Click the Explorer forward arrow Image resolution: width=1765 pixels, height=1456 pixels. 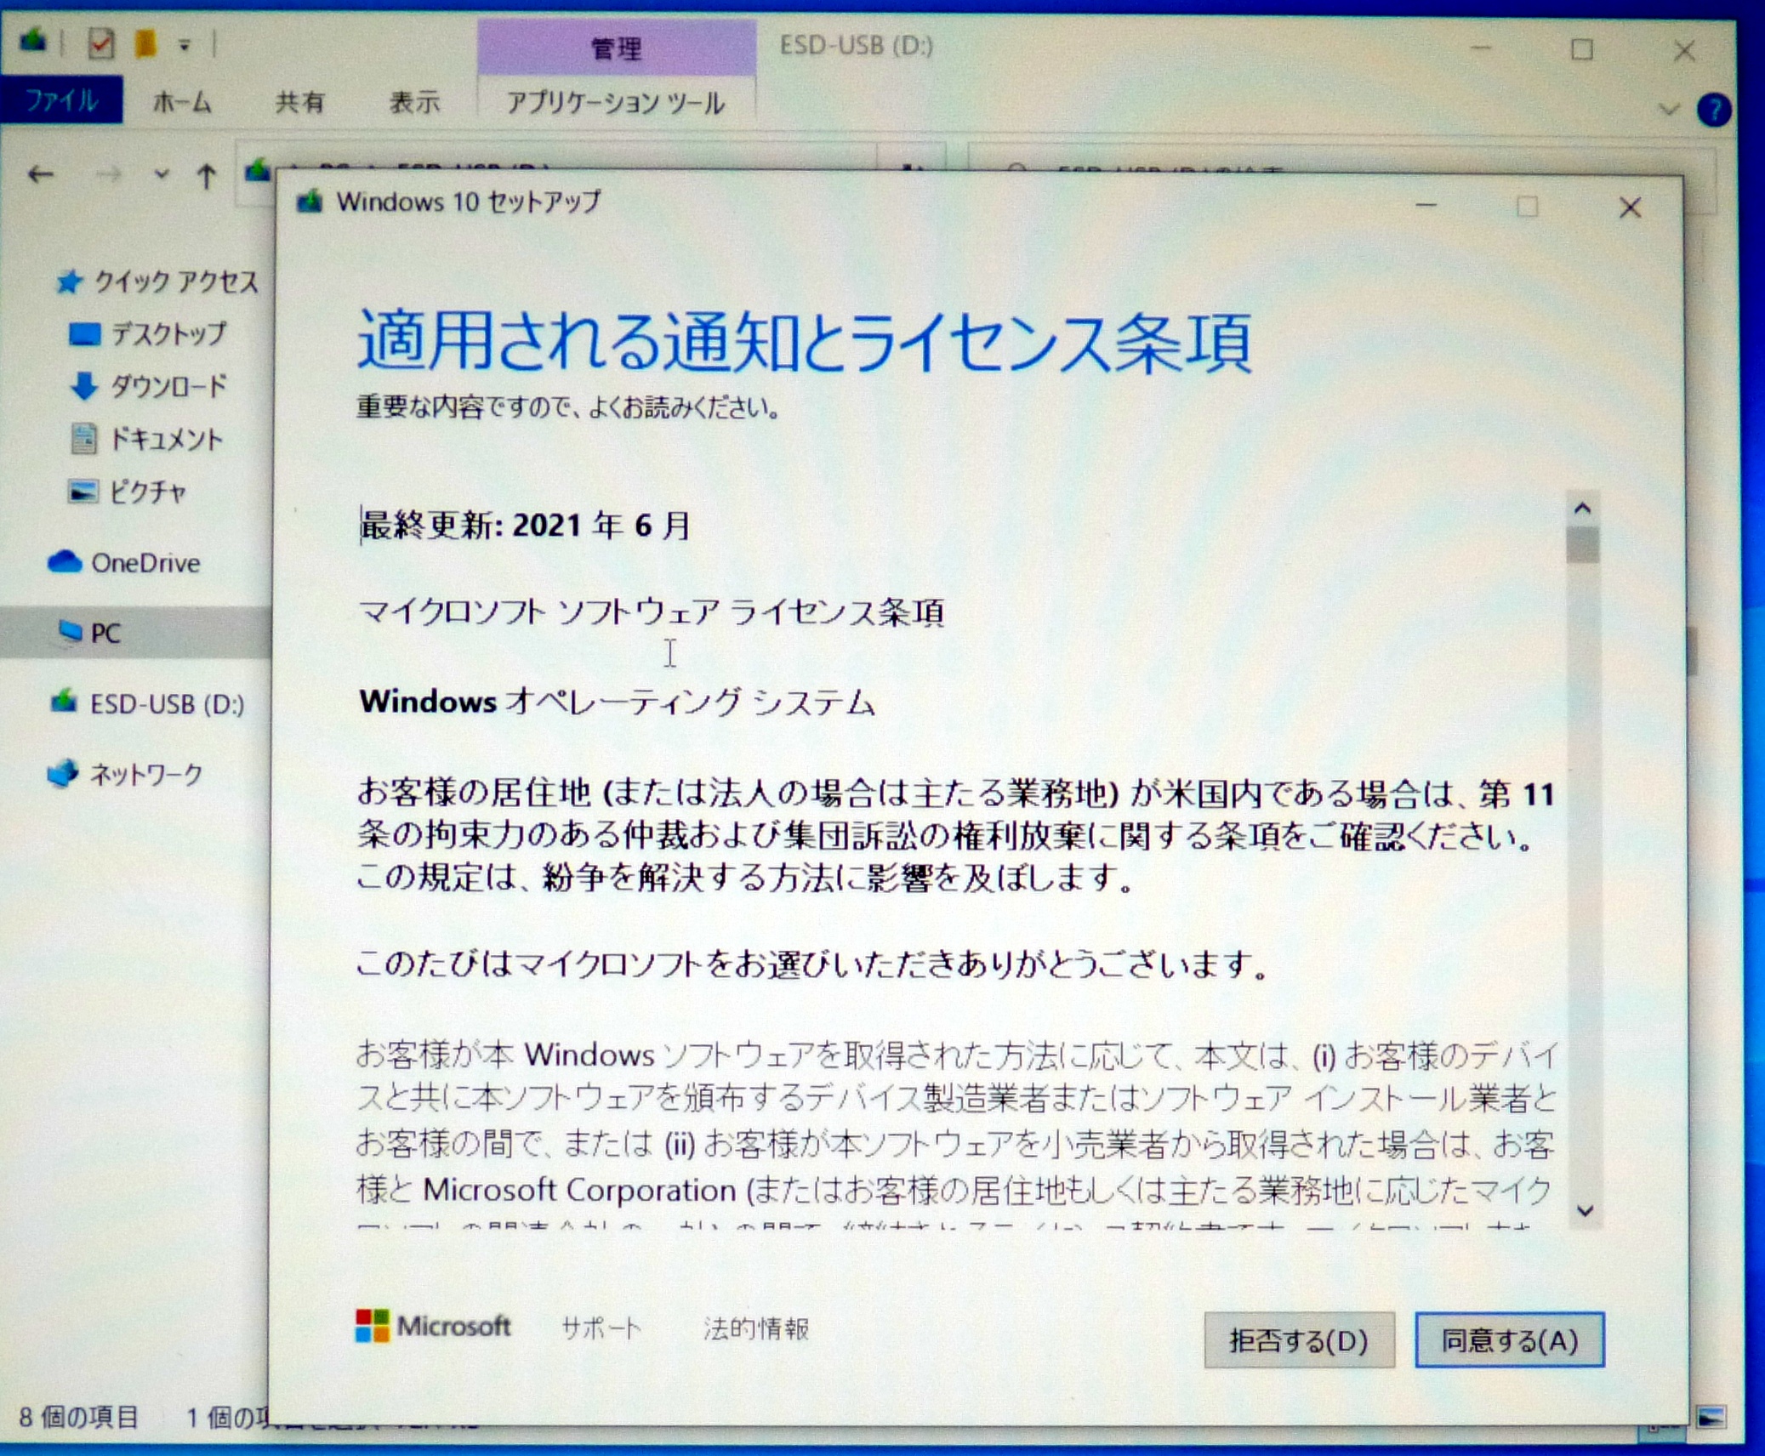108,175
